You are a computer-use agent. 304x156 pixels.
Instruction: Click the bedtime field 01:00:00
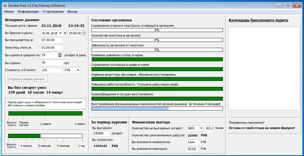pos(52,48)
